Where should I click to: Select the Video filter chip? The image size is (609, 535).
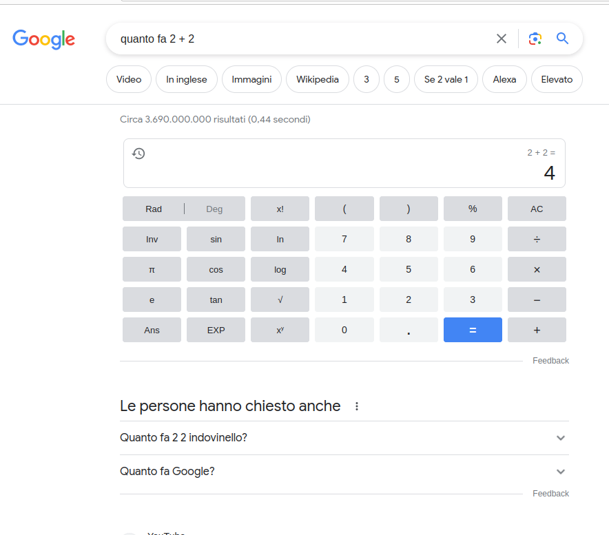pos(129,79)
